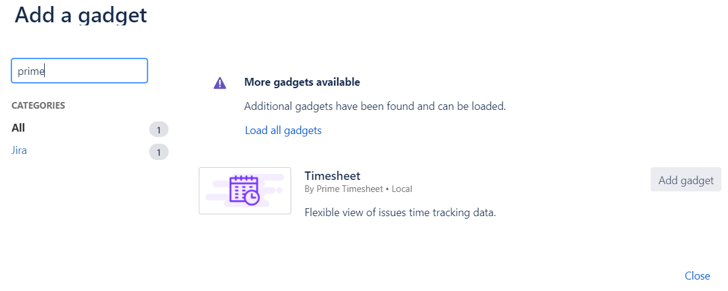728x291 pixels.
Task: Close the Add a gadget dialog
Action: coord(697,276)
